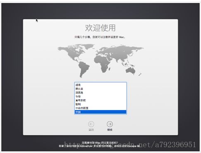The width and height of the screenshot is (201, 153).
Task: Select 乍得 in the country list
Action: [100, 96]
